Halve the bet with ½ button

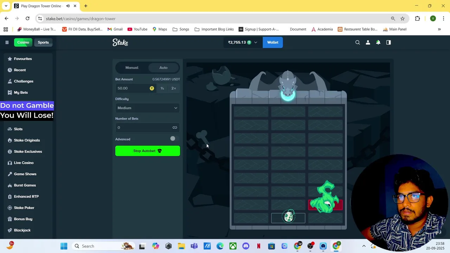162,88
